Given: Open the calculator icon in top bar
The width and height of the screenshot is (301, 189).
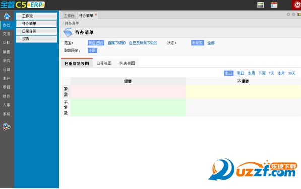Looking at the screenshot, I should 260,5.
